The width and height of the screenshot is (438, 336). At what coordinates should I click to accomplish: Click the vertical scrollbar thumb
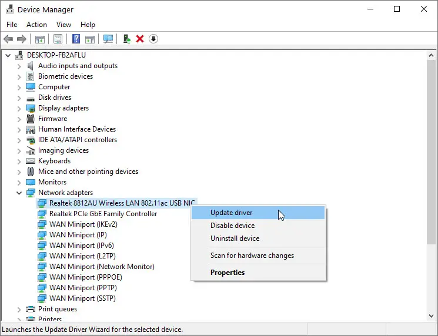tap(431, 152)
